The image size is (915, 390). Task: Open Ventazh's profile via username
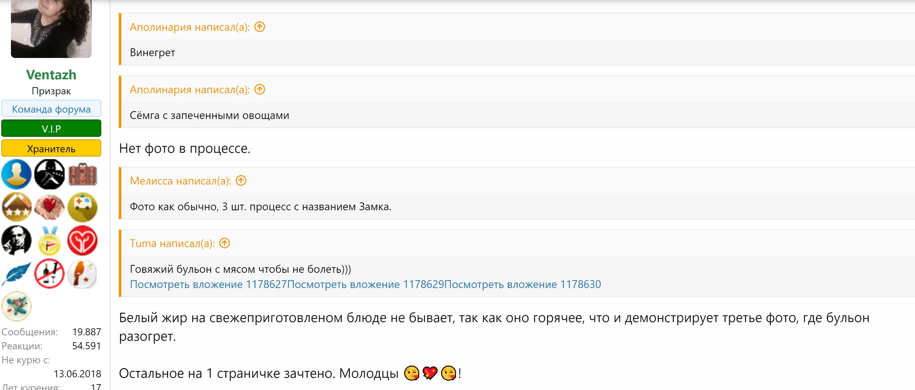tap(51, 74)
